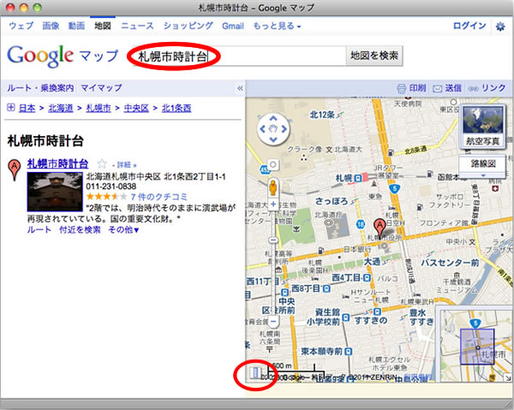Click the red A marker in results
Image resolution: width=514 pixels, height=410 pixels.
tap(14, 169)
